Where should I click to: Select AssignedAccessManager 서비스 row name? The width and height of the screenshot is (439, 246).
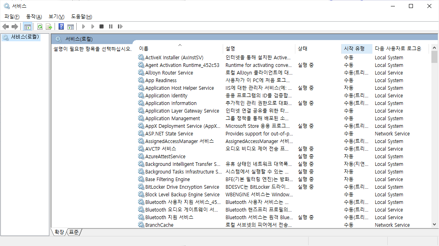click(x=179, y=141)
